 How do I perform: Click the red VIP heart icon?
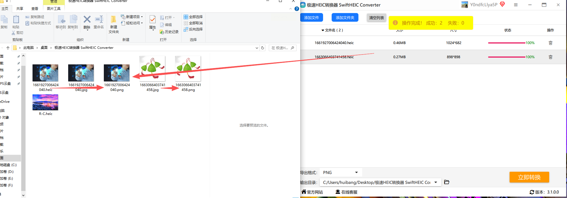click(x=502, y=4)
